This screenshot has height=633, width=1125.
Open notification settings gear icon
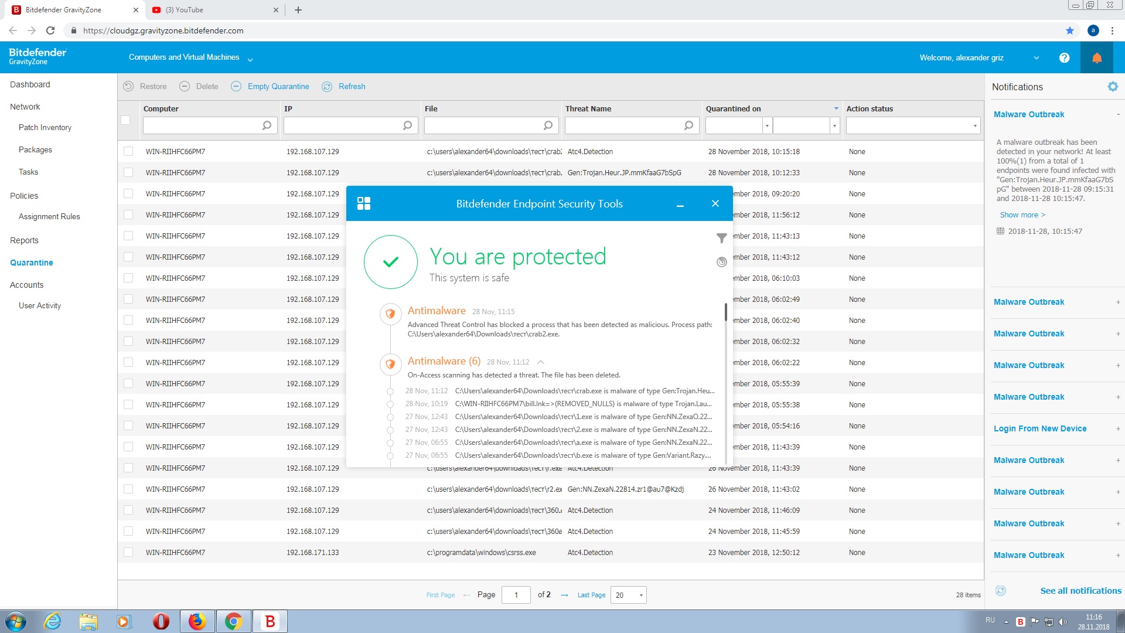click(1112, 87)
